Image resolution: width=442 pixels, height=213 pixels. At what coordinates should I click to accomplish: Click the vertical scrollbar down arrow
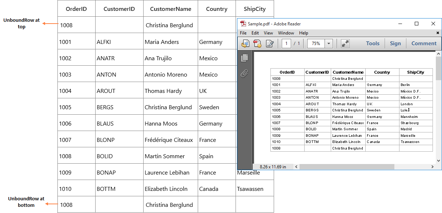[x=439, y=161]
